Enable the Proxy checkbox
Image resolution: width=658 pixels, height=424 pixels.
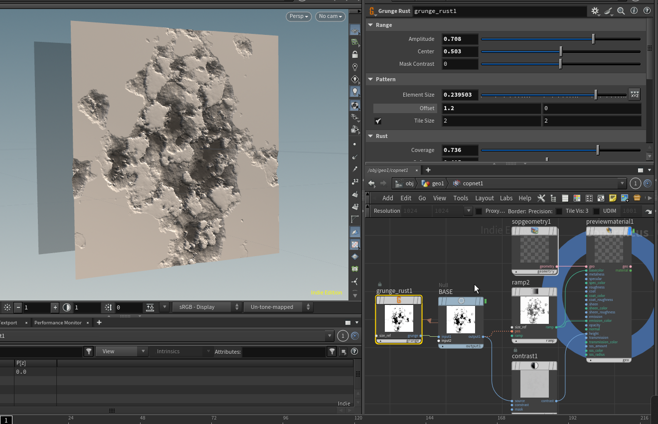click(x=479, y=211)
